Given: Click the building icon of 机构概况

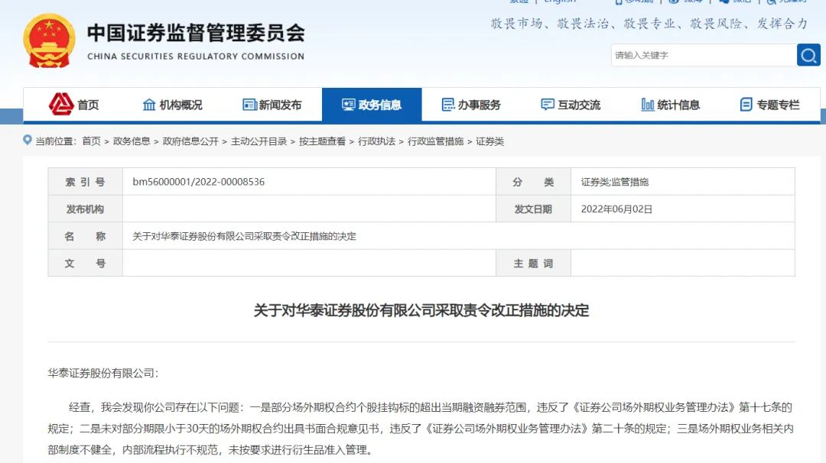Looking at the screenshot, I should tap(149, 105).
